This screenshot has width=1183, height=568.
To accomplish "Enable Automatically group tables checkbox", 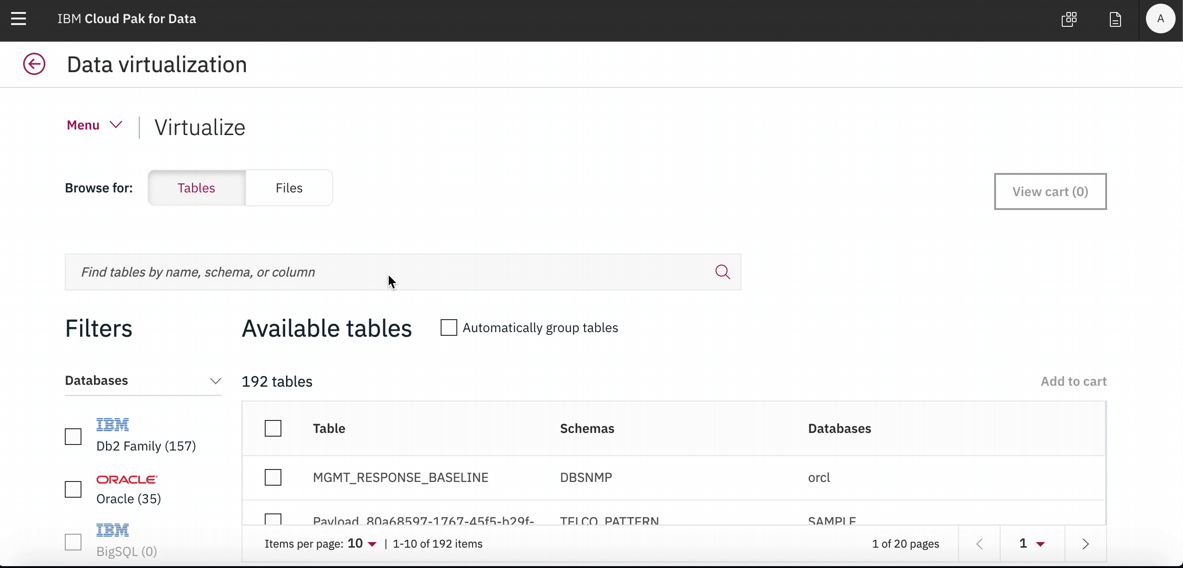I will [448, 327].
